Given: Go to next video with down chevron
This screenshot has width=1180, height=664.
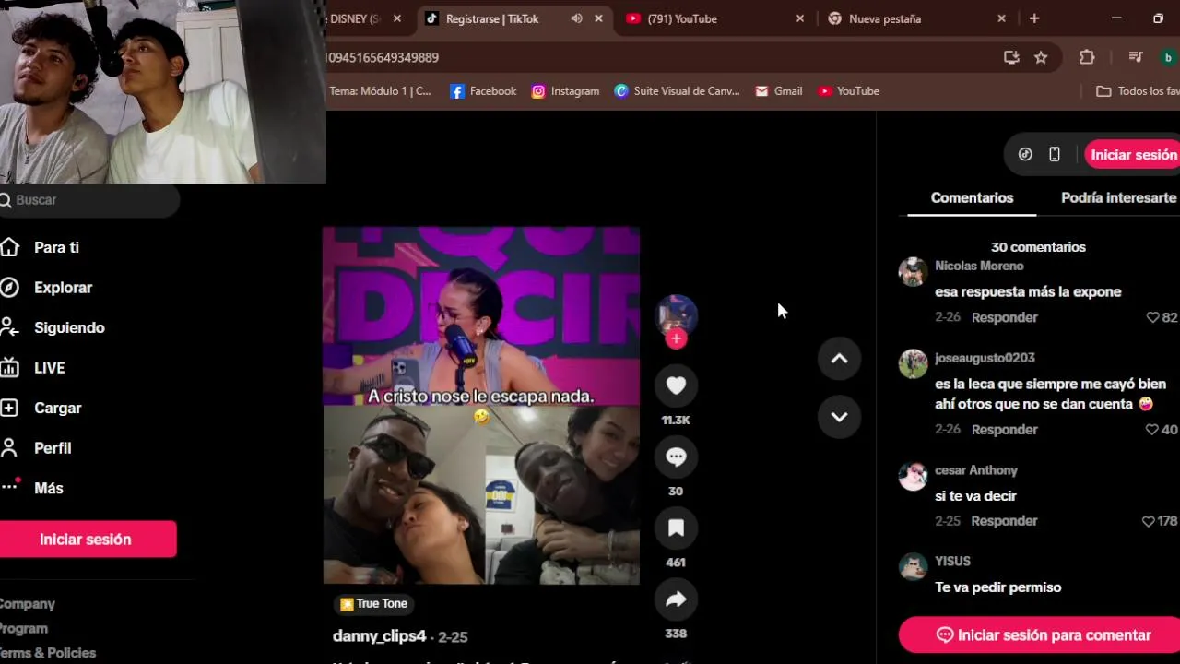Looking at the screenshot, I should pos(839,416).
